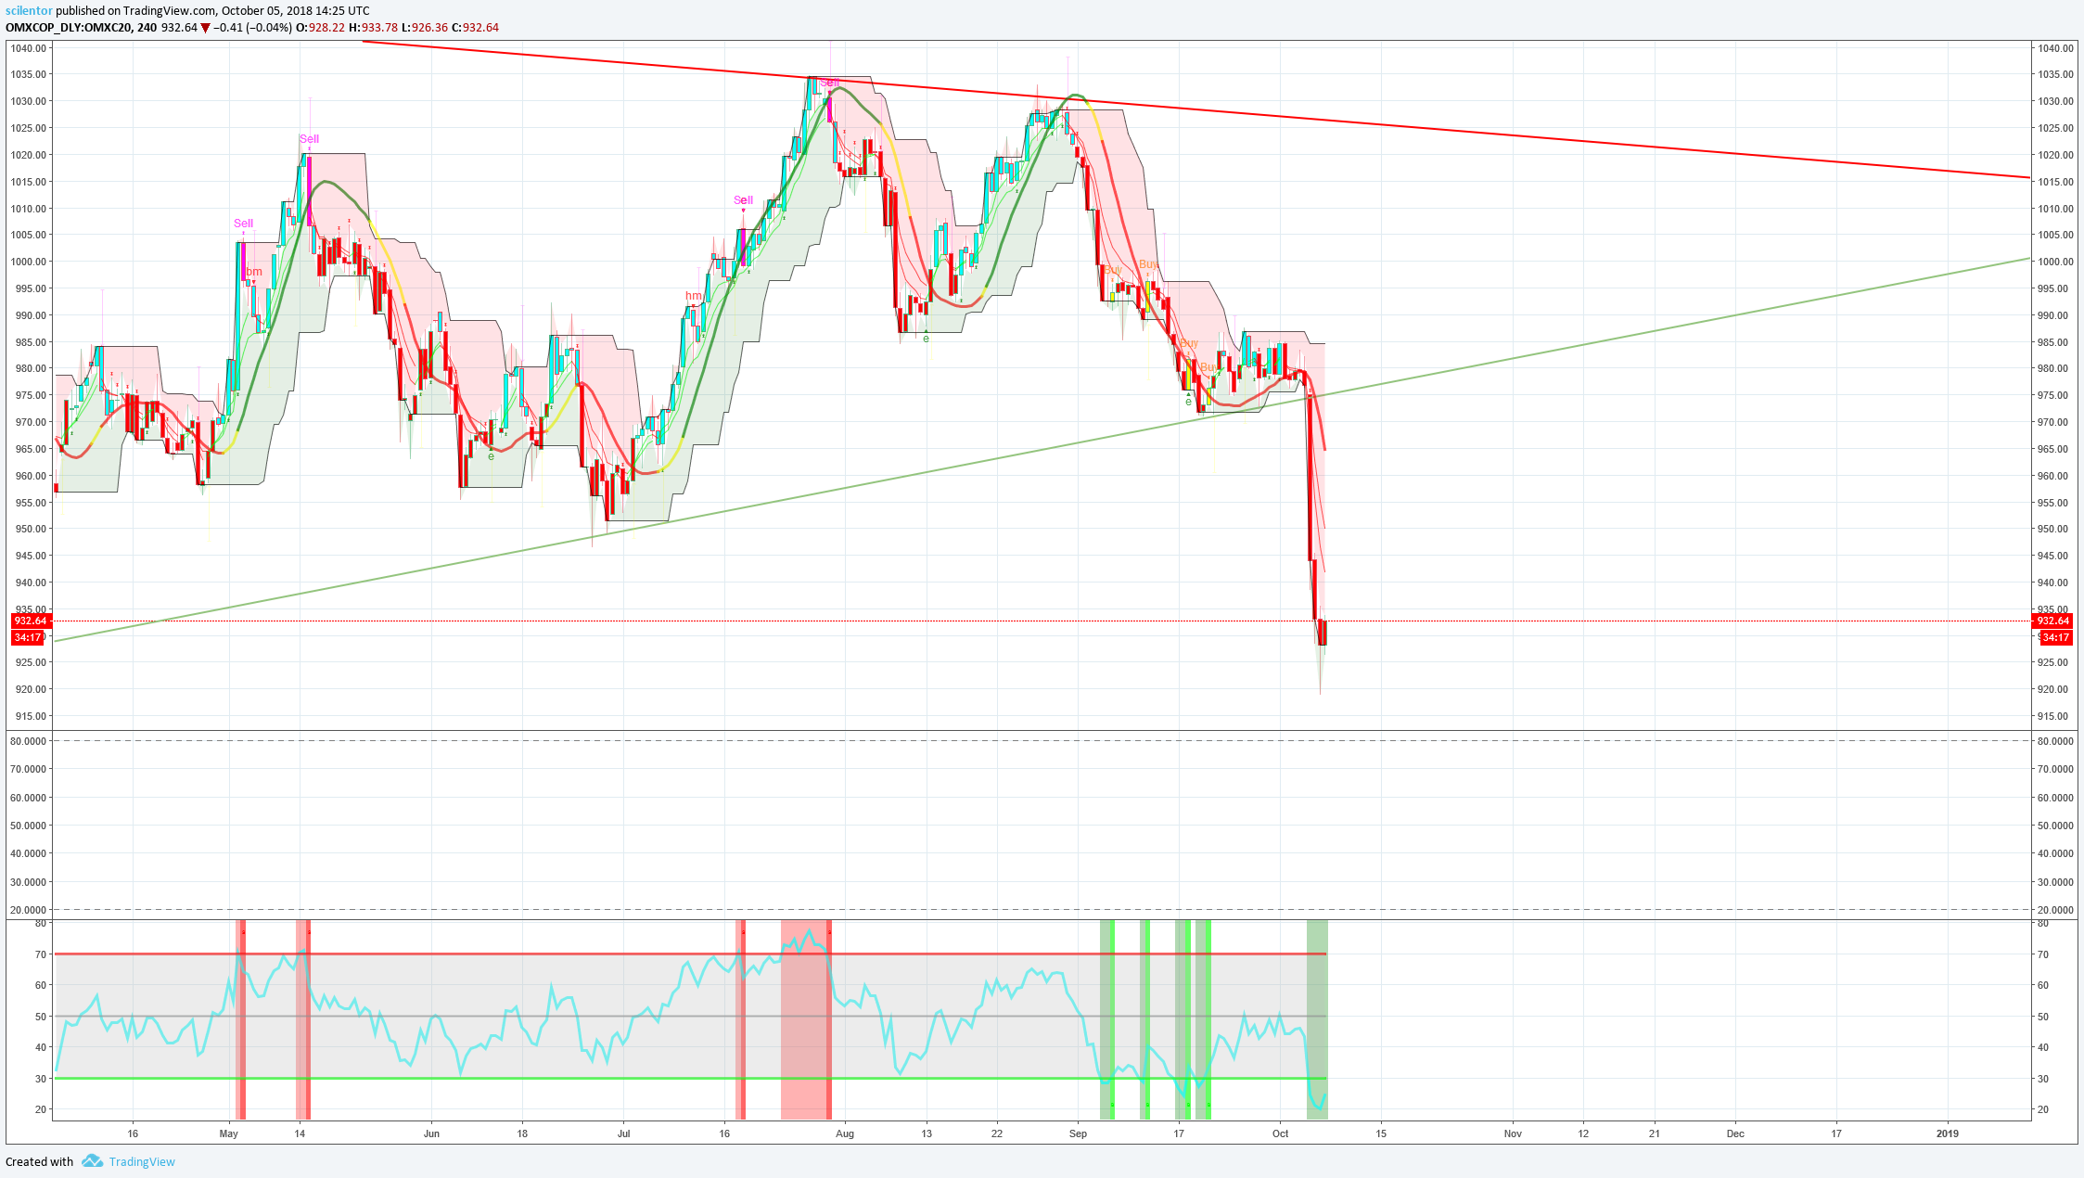Open the TradingView link in the footer
Image resolution: width=2084 pixels, height=1178 pixels.
point(142,1161)
